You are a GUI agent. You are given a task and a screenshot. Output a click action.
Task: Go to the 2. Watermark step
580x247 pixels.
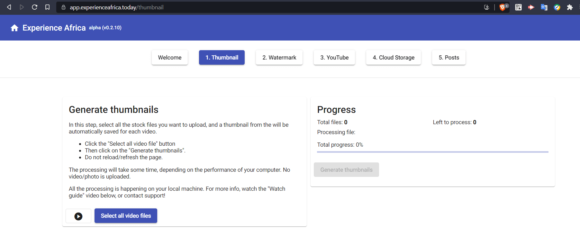tap(279, 58)
